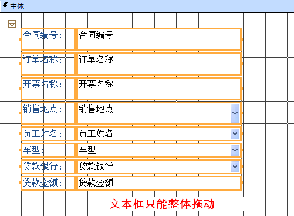This screenshot has height=216, width=294.
Task: Click the 贷款银行: label
Action: click(48, 167)
